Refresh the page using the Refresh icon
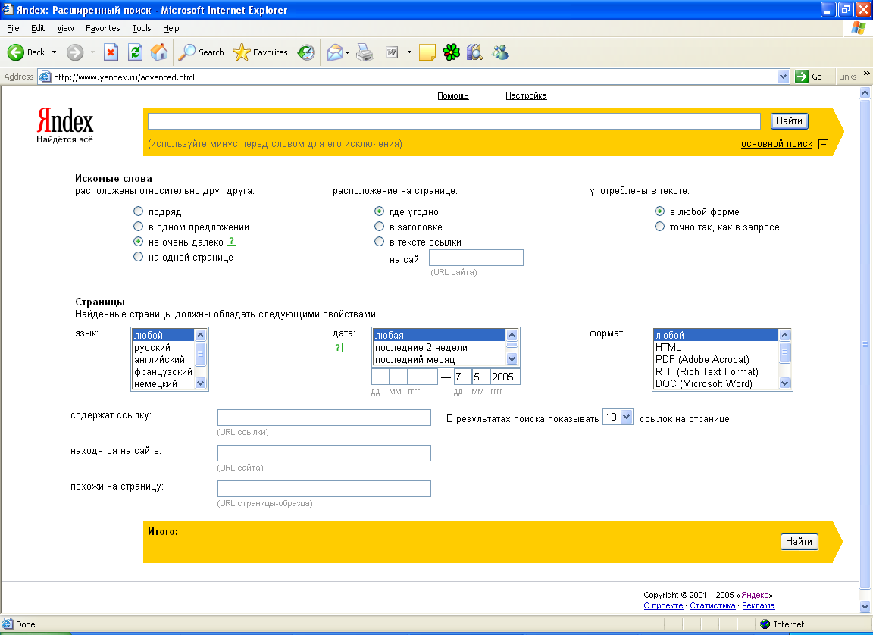This screenshot has height=635, width=873. (x=136, y=52)
